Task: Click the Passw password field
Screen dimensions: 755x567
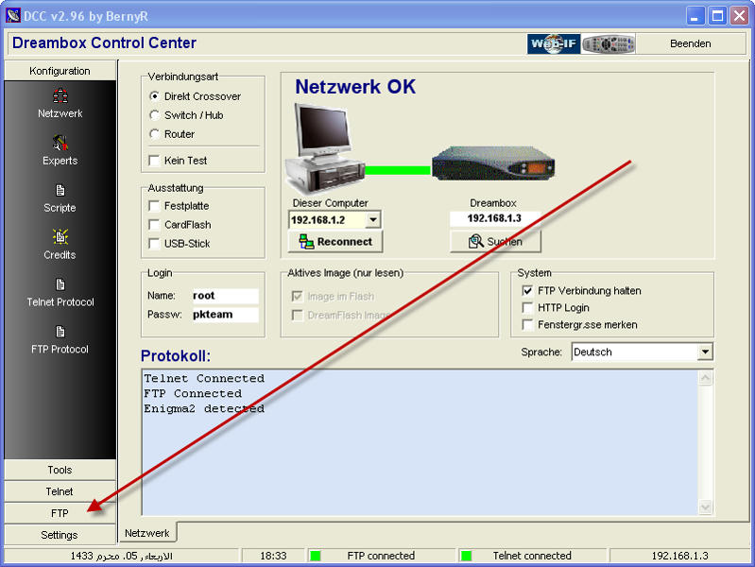Action: [225, 314]
